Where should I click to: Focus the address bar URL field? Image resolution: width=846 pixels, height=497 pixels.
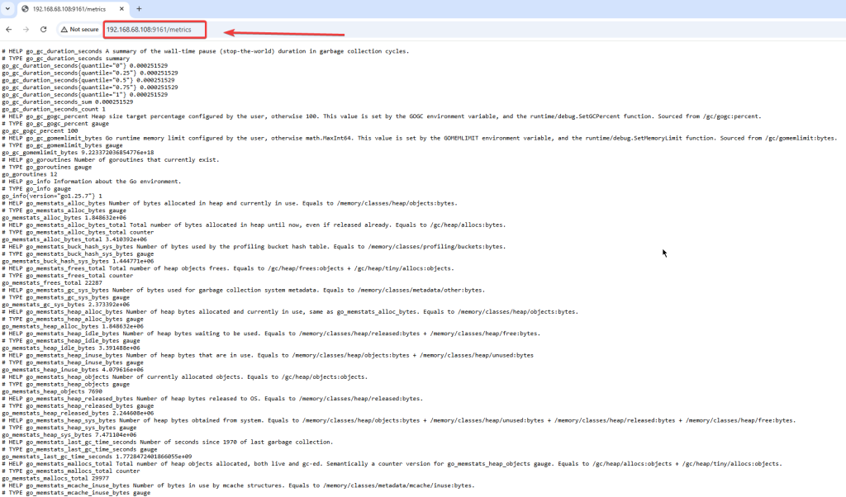[149, 30]
